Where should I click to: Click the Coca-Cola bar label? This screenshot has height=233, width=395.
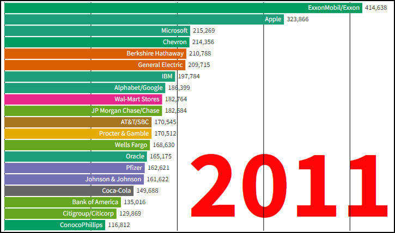coord(117,191)
